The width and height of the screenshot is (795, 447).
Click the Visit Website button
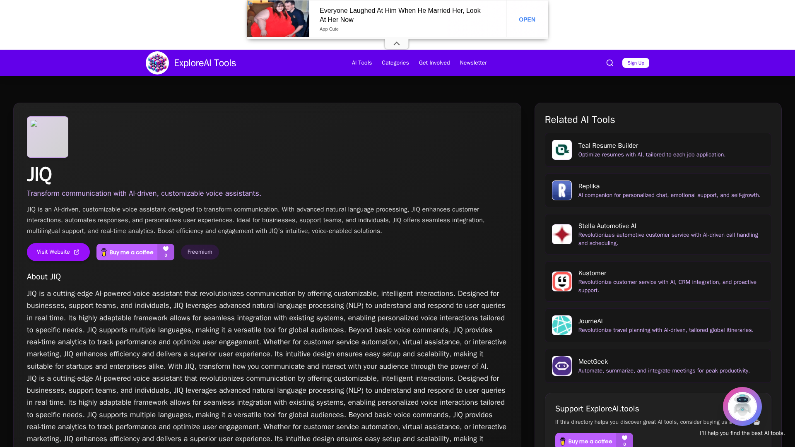pos(58,252)
